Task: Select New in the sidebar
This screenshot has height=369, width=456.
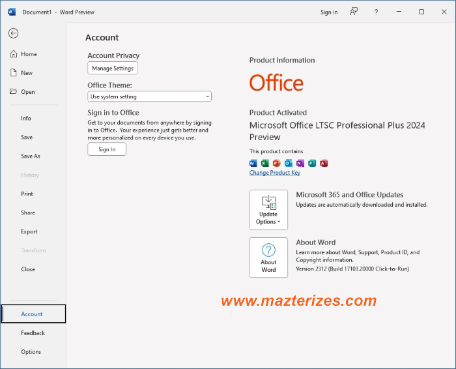Action: pos(33,73)
